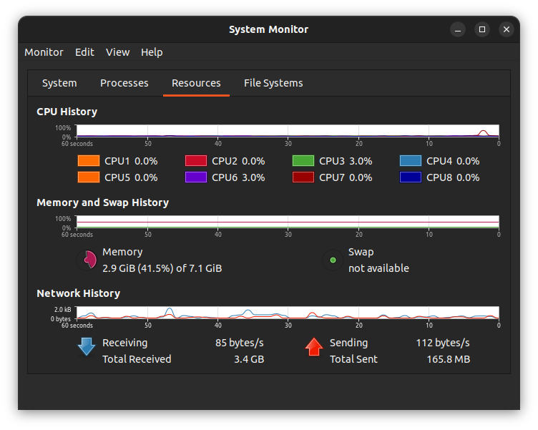Viewport: 538px width, 430px height.
Task: Click the CPU8 dark blue color swatch
Action: tap(410, 177)
